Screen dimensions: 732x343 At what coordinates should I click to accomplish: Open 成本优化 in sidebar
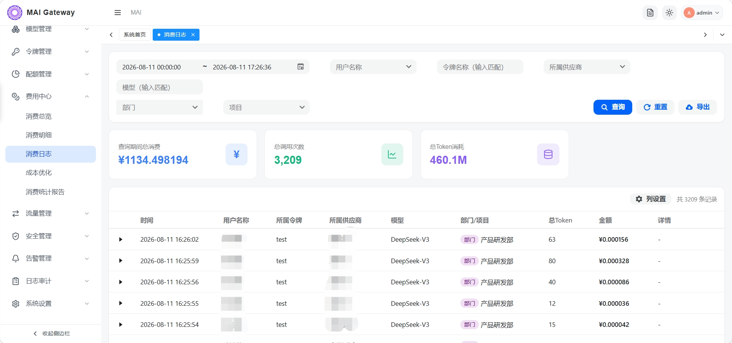coord(51,173)
